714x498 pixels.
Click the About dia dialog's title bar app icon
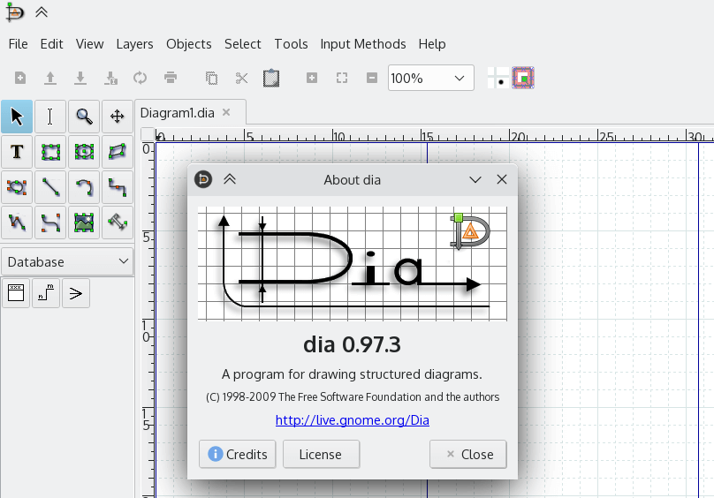[203, 179]
